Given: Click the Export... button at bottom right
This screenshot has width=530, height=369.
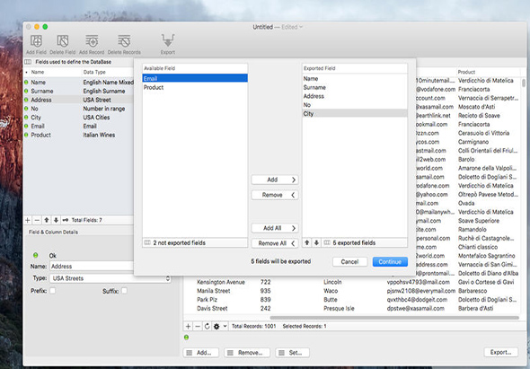Looking at the screenshot, I should click(501, 353).
